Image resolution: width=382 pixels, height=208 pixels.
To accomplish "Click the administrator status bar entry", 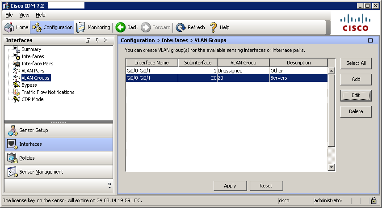I will (328, 200).
